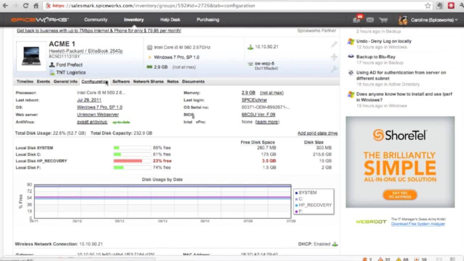This screenshot has width=464, height=261.
Task: Open notifications with the red badge
Action: pos(357,19)
